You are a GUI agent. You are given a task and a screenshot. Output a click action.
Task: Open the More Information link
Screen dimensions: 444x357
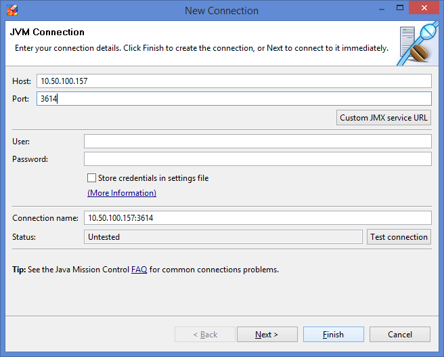click(x=122, y=193)
